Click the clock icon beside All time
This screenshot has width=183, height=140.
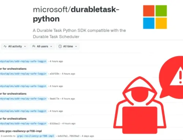point(60,46)
